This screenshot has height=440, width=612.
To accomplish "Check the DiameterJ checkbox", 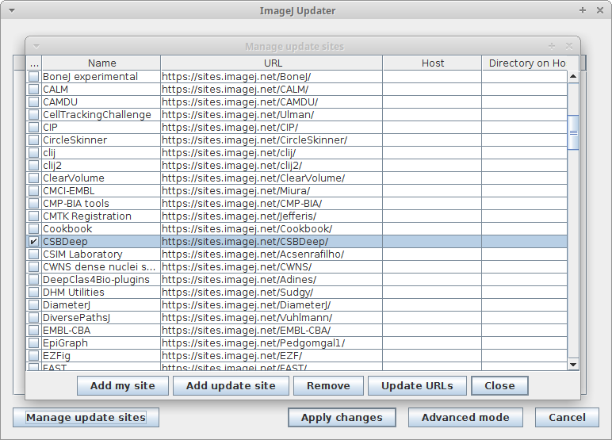I will point(33,305).
